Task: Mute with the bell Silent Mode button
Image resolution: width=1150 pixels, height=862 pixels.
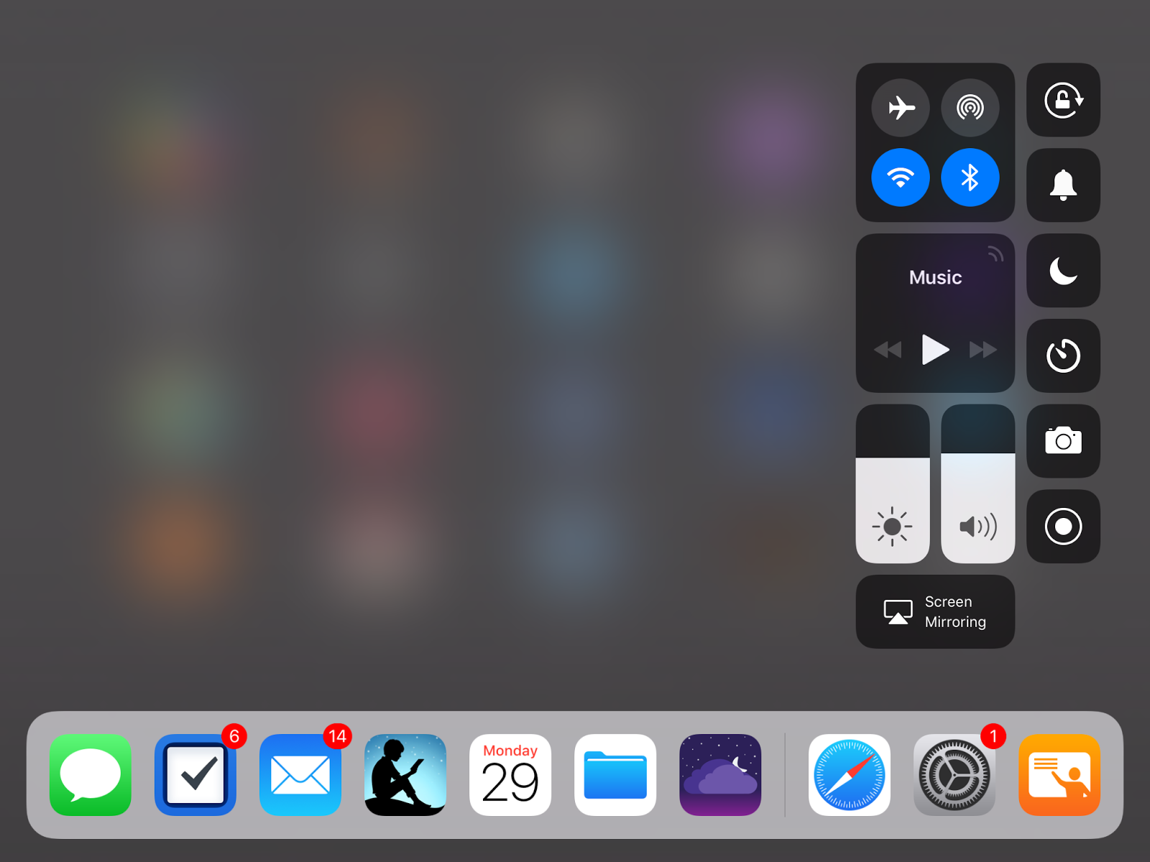Action: click(1064, 185)
